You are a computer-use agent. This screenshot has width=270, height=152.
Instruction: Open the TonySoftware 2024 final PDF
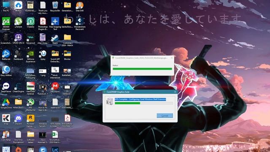pos(67,121)
